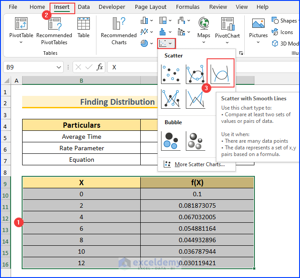
Task: Select the 2-D Bubble chart
Action: (171, 141)
